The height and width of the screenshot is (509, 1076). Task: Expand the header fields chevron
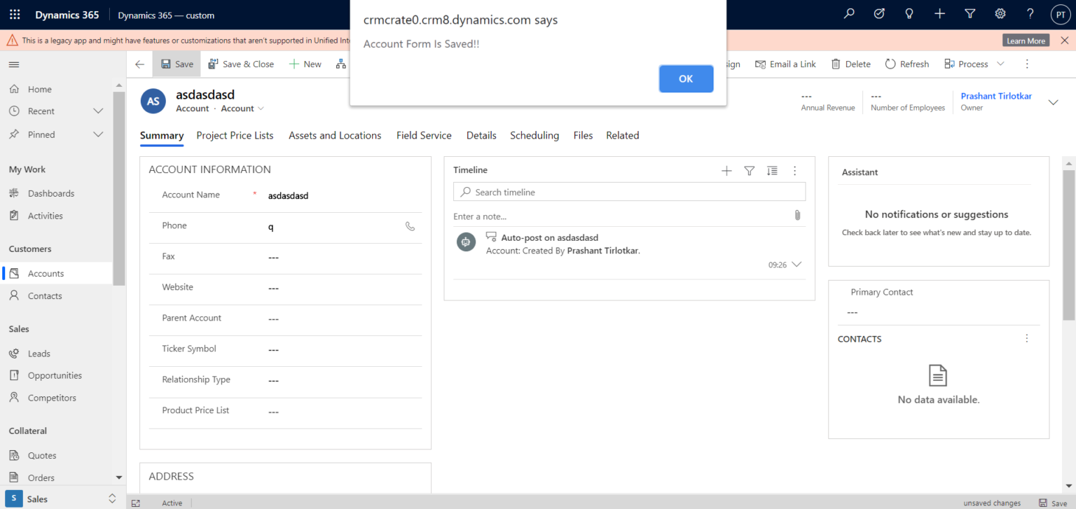(1053, 102)
